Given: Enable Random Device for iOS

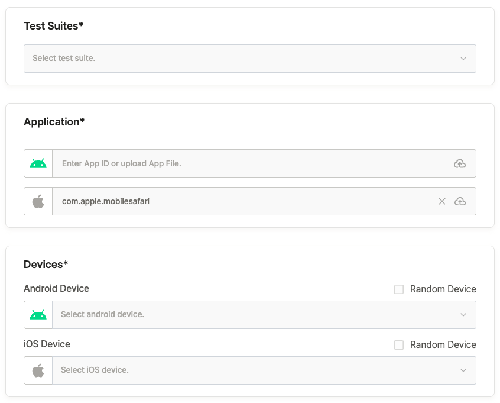Looking at the screenshot, I should click(398, 345).
